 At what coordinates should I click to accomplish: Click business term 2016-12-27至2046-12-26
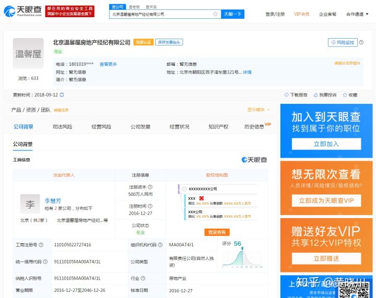point(79,290)
